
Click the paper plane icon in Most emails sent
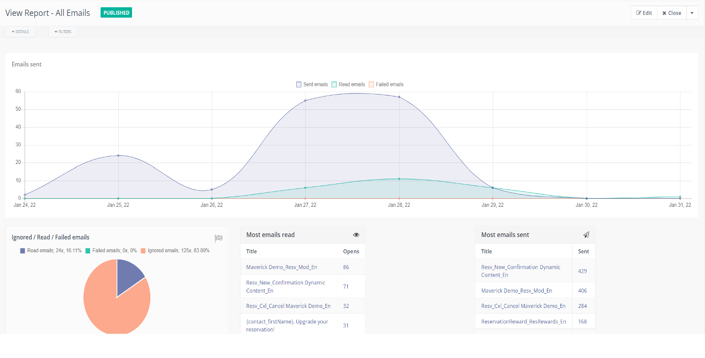tap(586, 235)
